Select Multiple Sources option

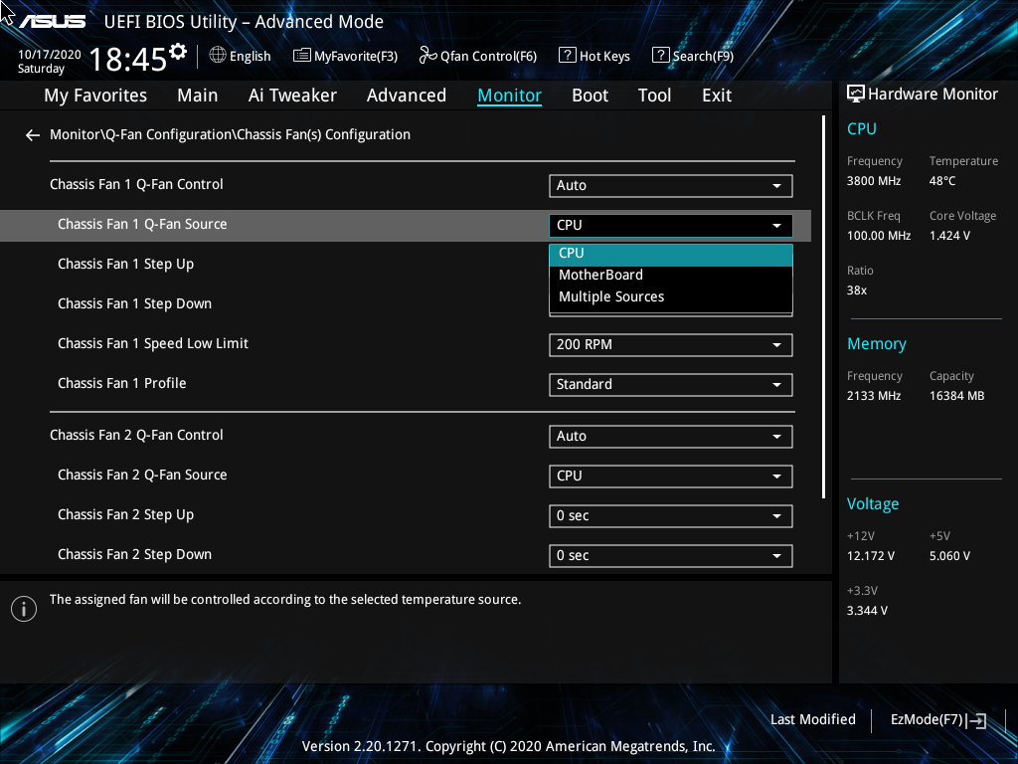coord(671,296)
